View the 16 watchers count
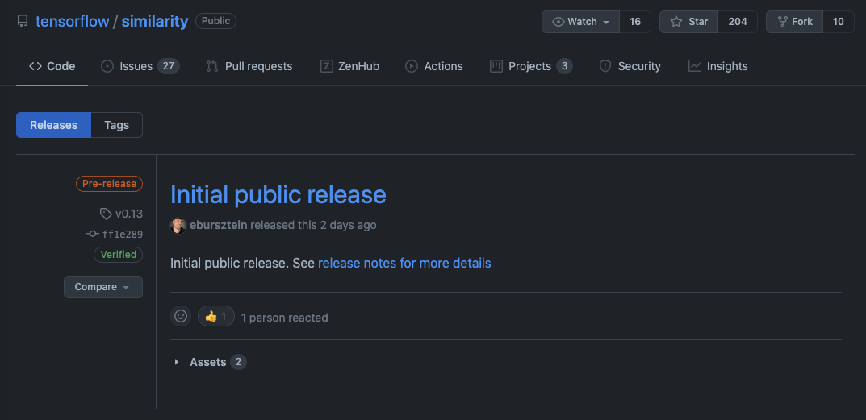Image resolution: width=866 pixels, height=420 pixels. [635, 22]
